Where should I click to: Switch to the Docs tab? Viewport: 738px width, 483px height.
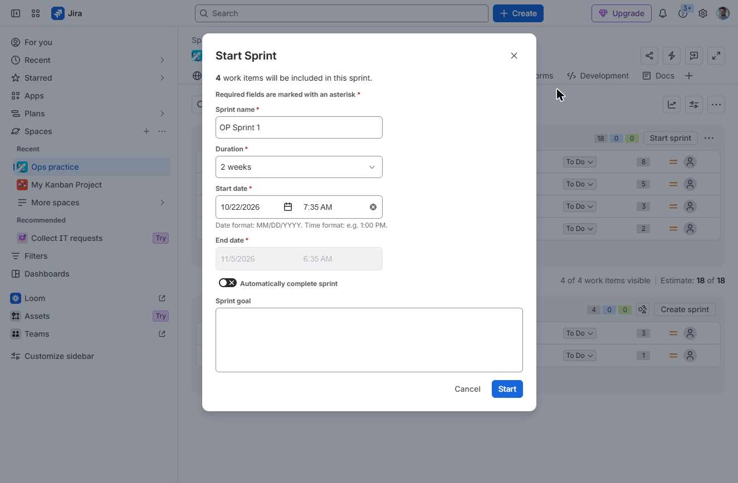click(x=658, y=76)
